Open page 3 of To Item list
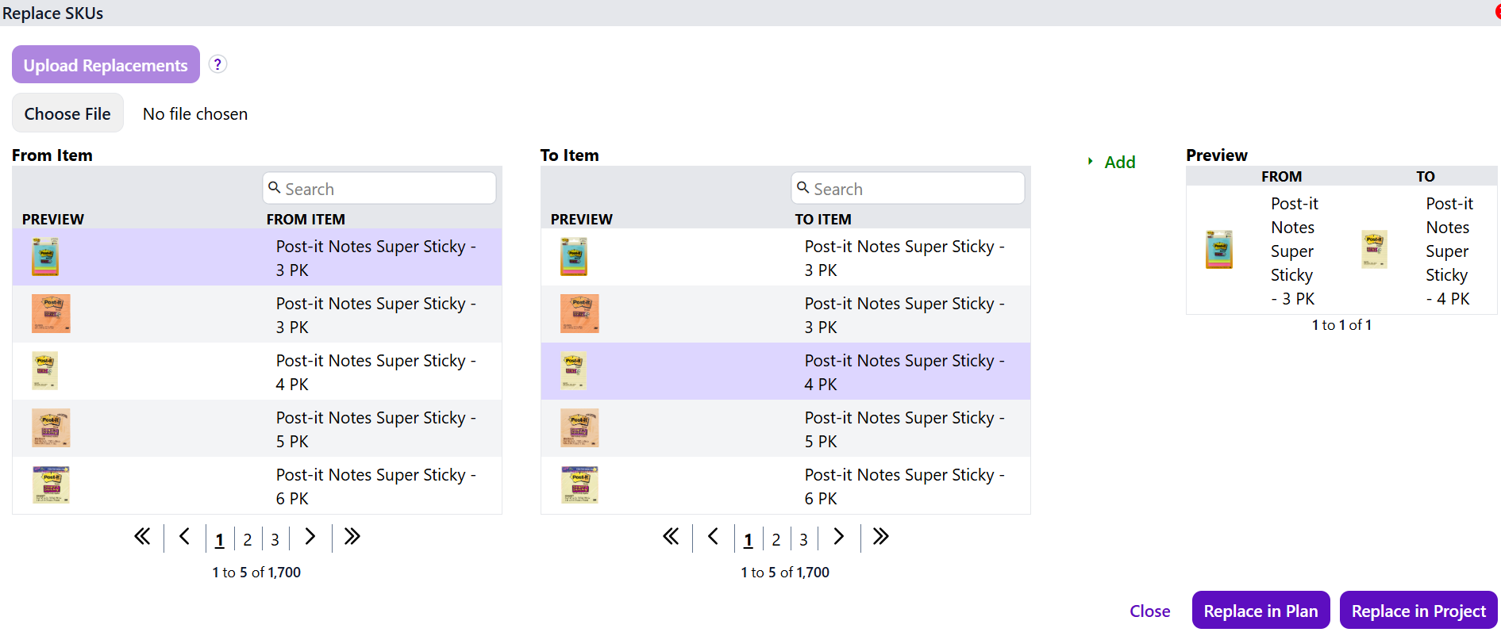The height and width of the screenshot is (636, 1501). [803, 540]
